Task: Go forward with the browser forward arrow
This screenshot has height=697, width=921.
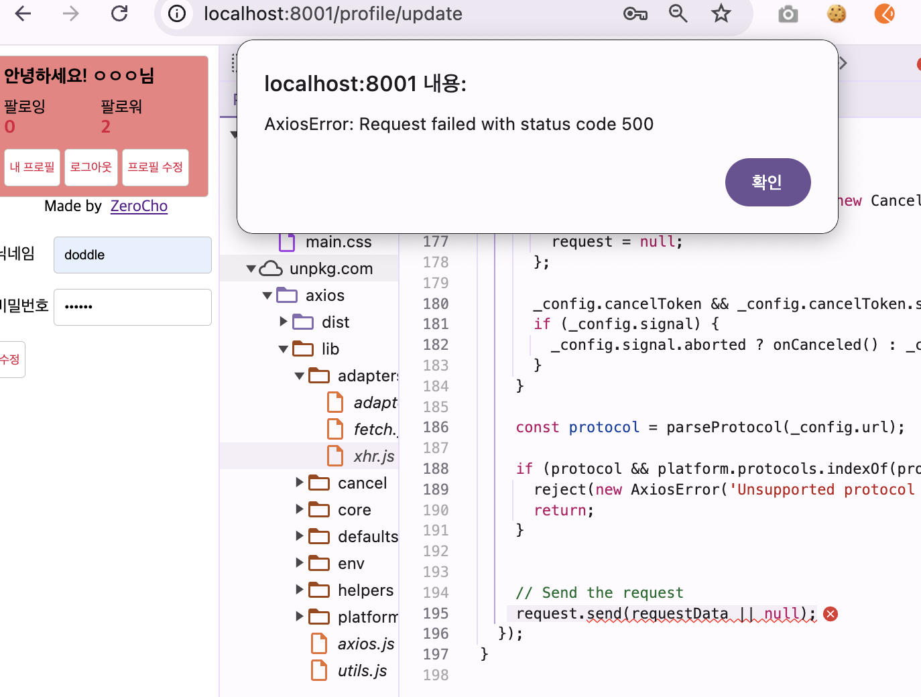Action: (x=70, y=13)
